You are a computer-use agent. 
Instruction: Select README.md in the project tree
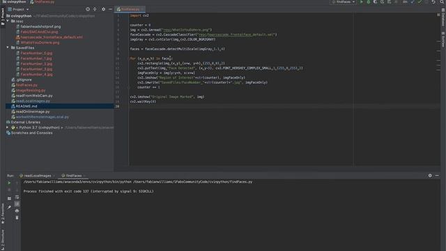(26, 106)
